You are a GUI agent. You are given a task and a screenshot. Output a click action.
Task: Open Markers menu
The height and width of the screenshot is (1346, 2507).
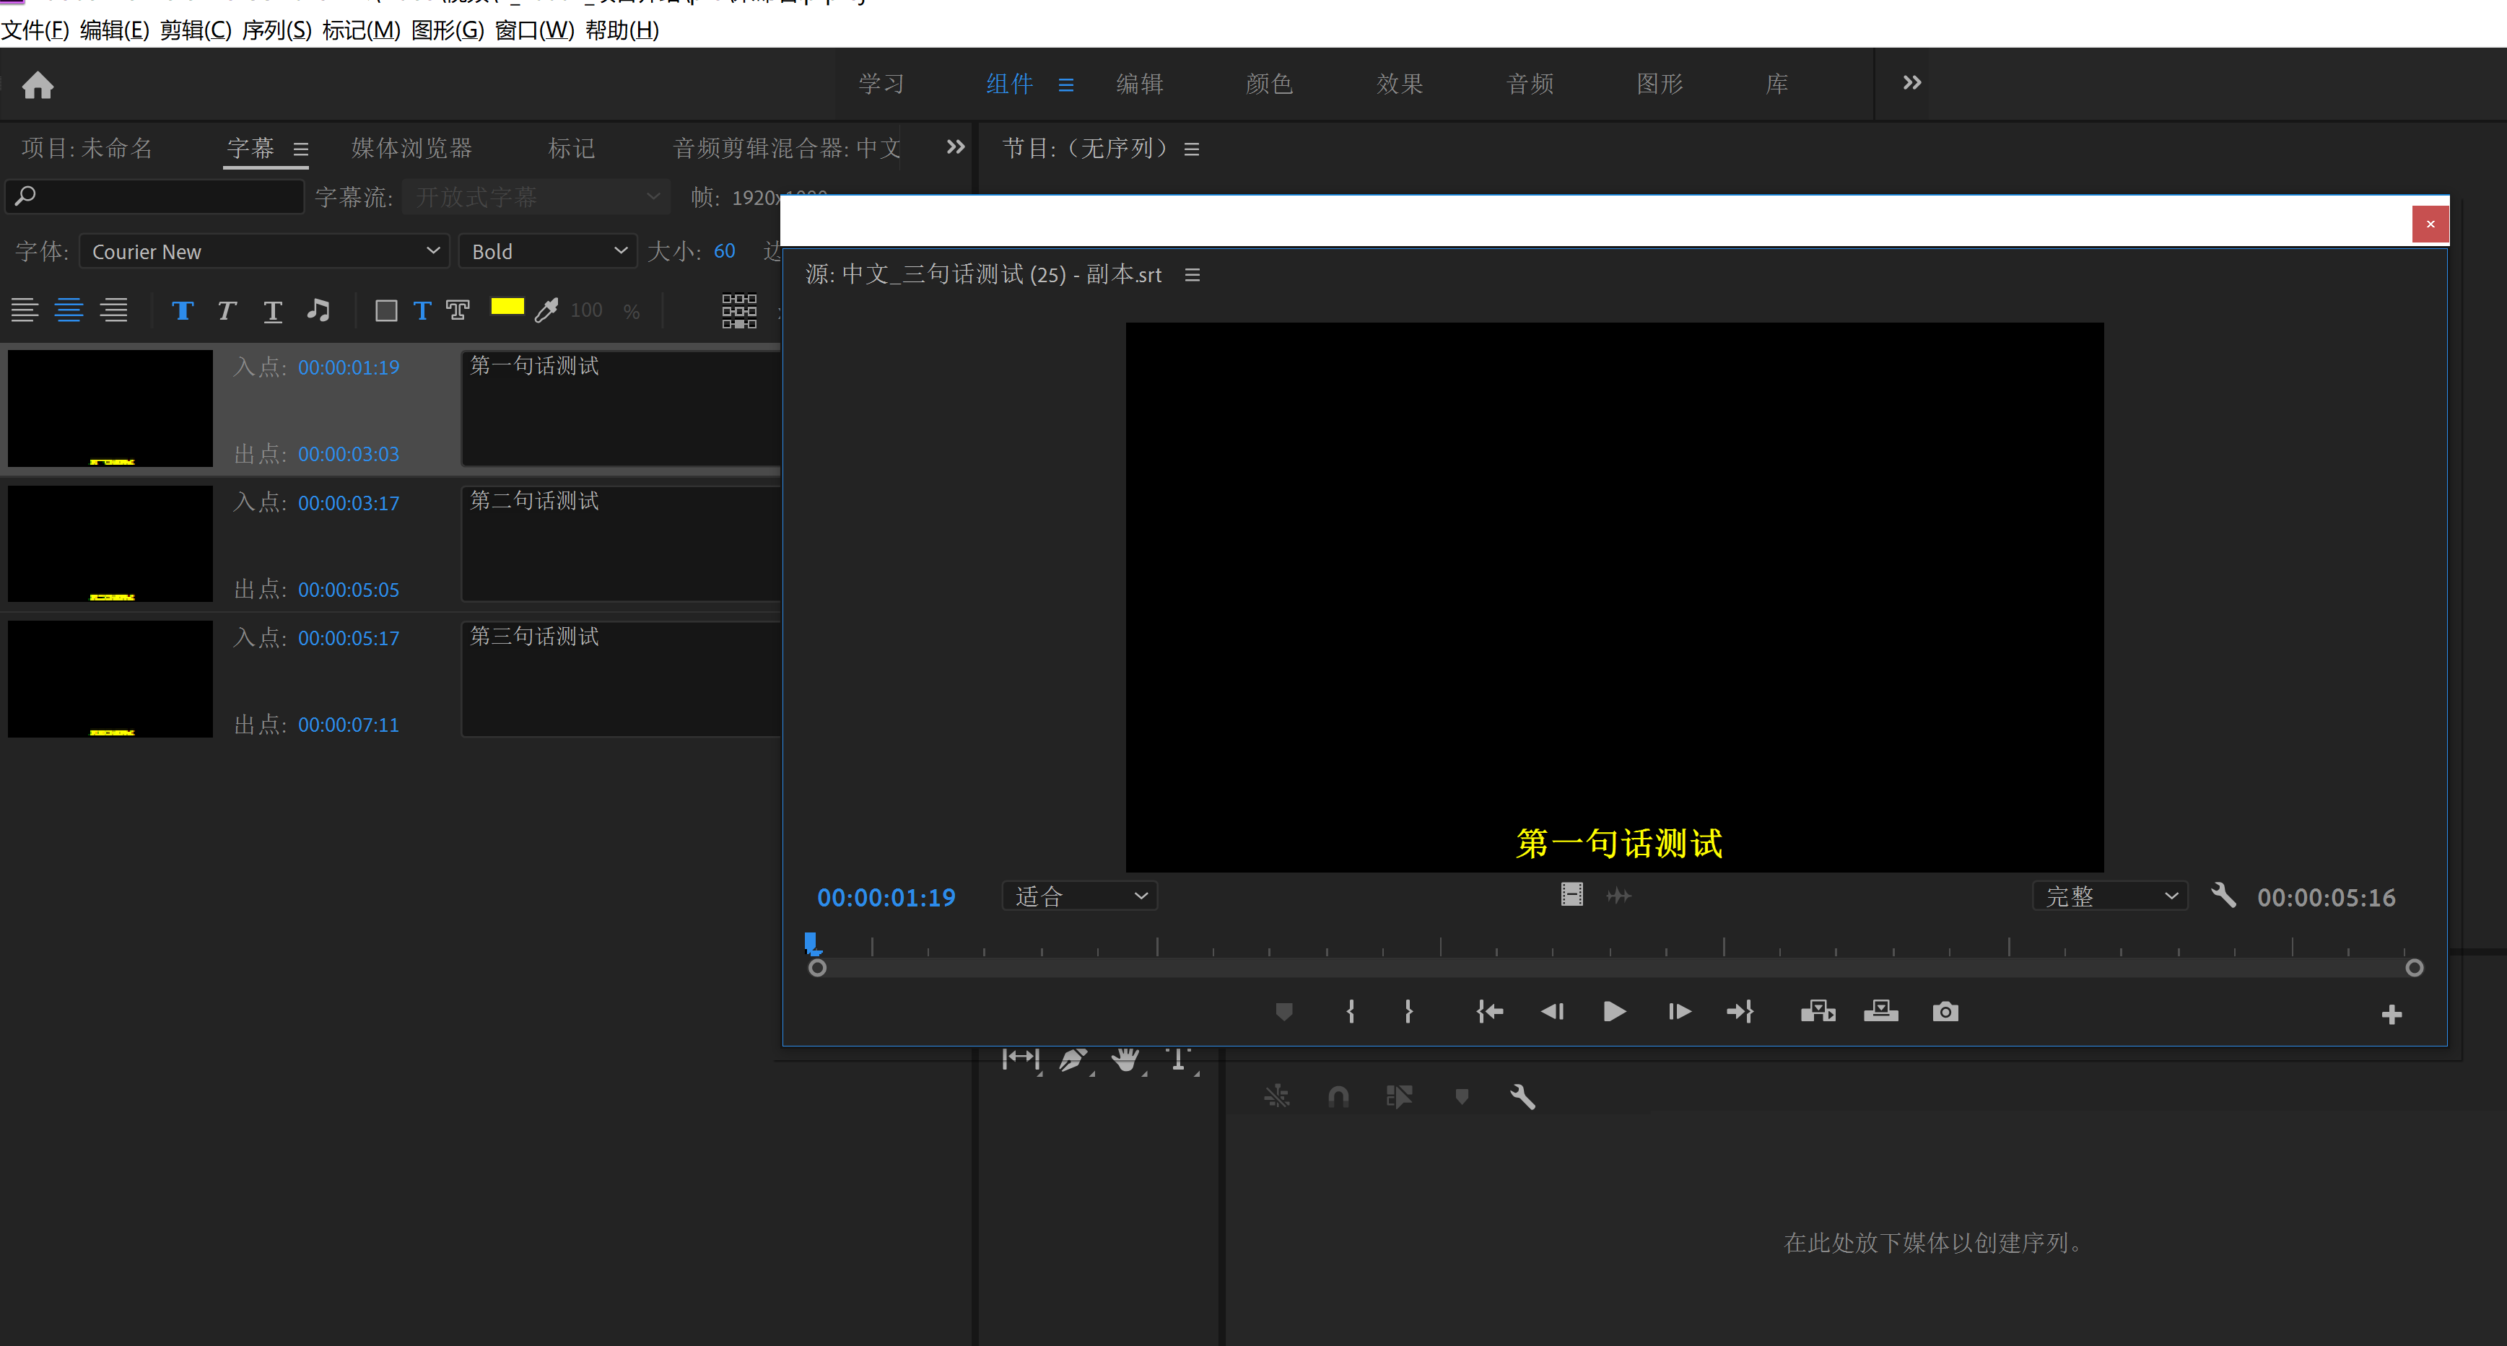[x=361, y=30]
